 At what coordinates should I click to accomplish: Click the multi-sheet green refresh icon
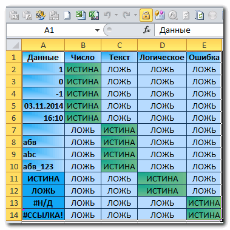pos(199,15)
